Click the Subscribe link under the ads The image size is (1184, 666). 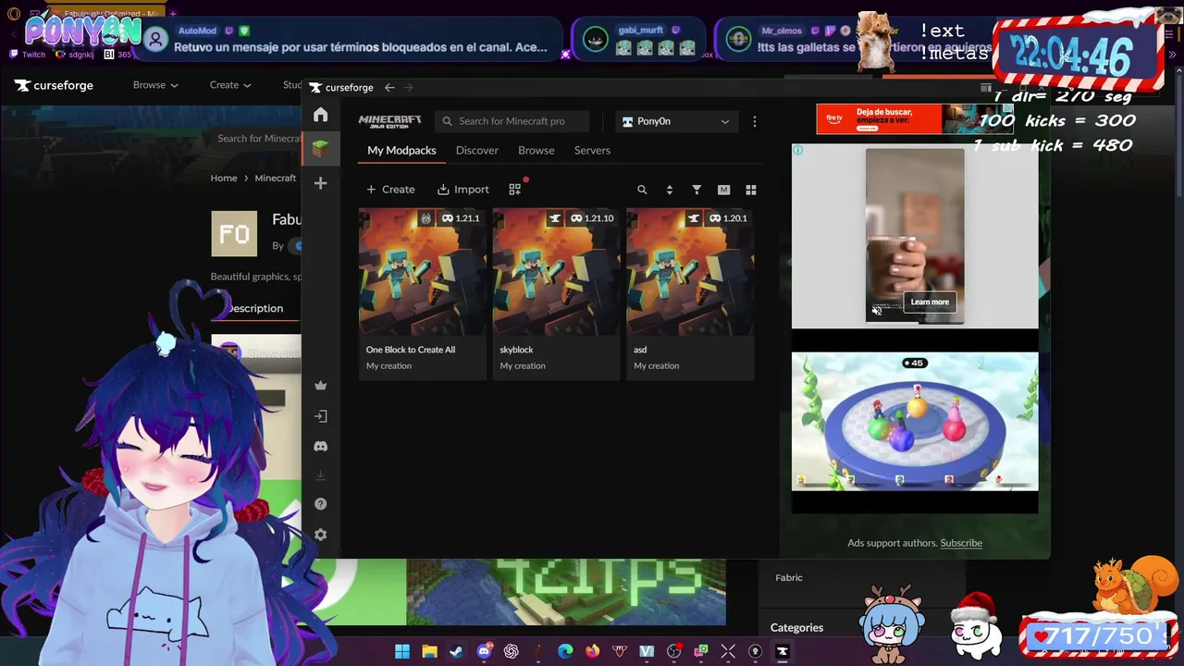(x=961, y=543)
